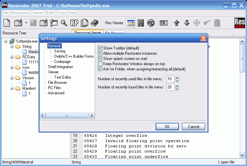The image size is (247, 166).
Task: Toggle Show Tooltips checkbox
Action: click(x=100, y=48)
